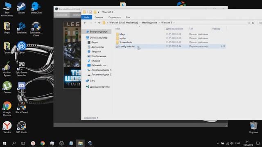Launch Yandex browser from the desktop

point(7,127)
